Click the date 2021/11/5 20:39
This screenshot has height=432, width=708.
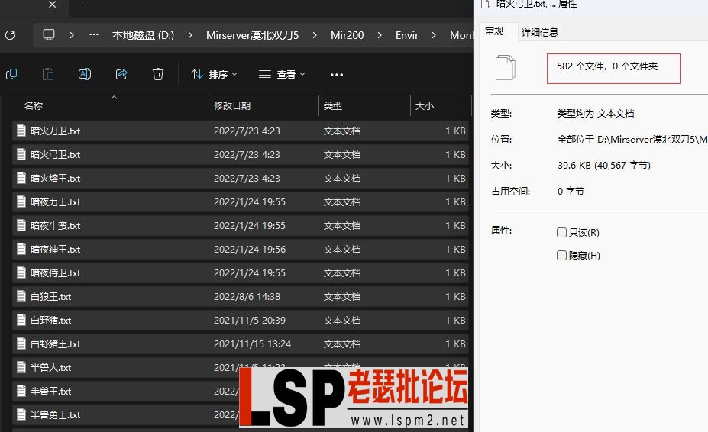pos(250,320)
